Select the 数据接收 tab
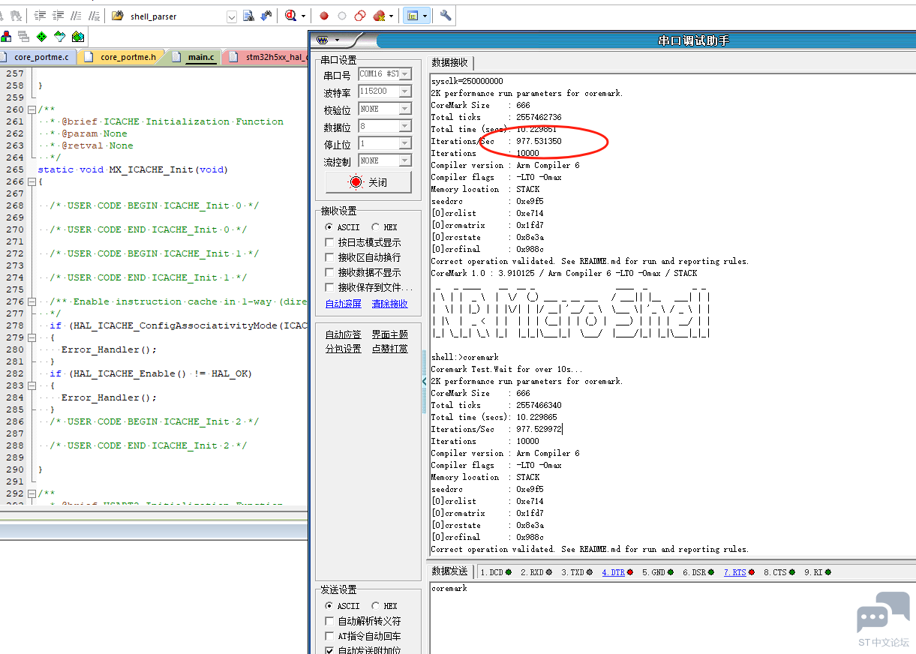Image resolution: width=916 pixels, height=654 pixels. coord(449,62)
